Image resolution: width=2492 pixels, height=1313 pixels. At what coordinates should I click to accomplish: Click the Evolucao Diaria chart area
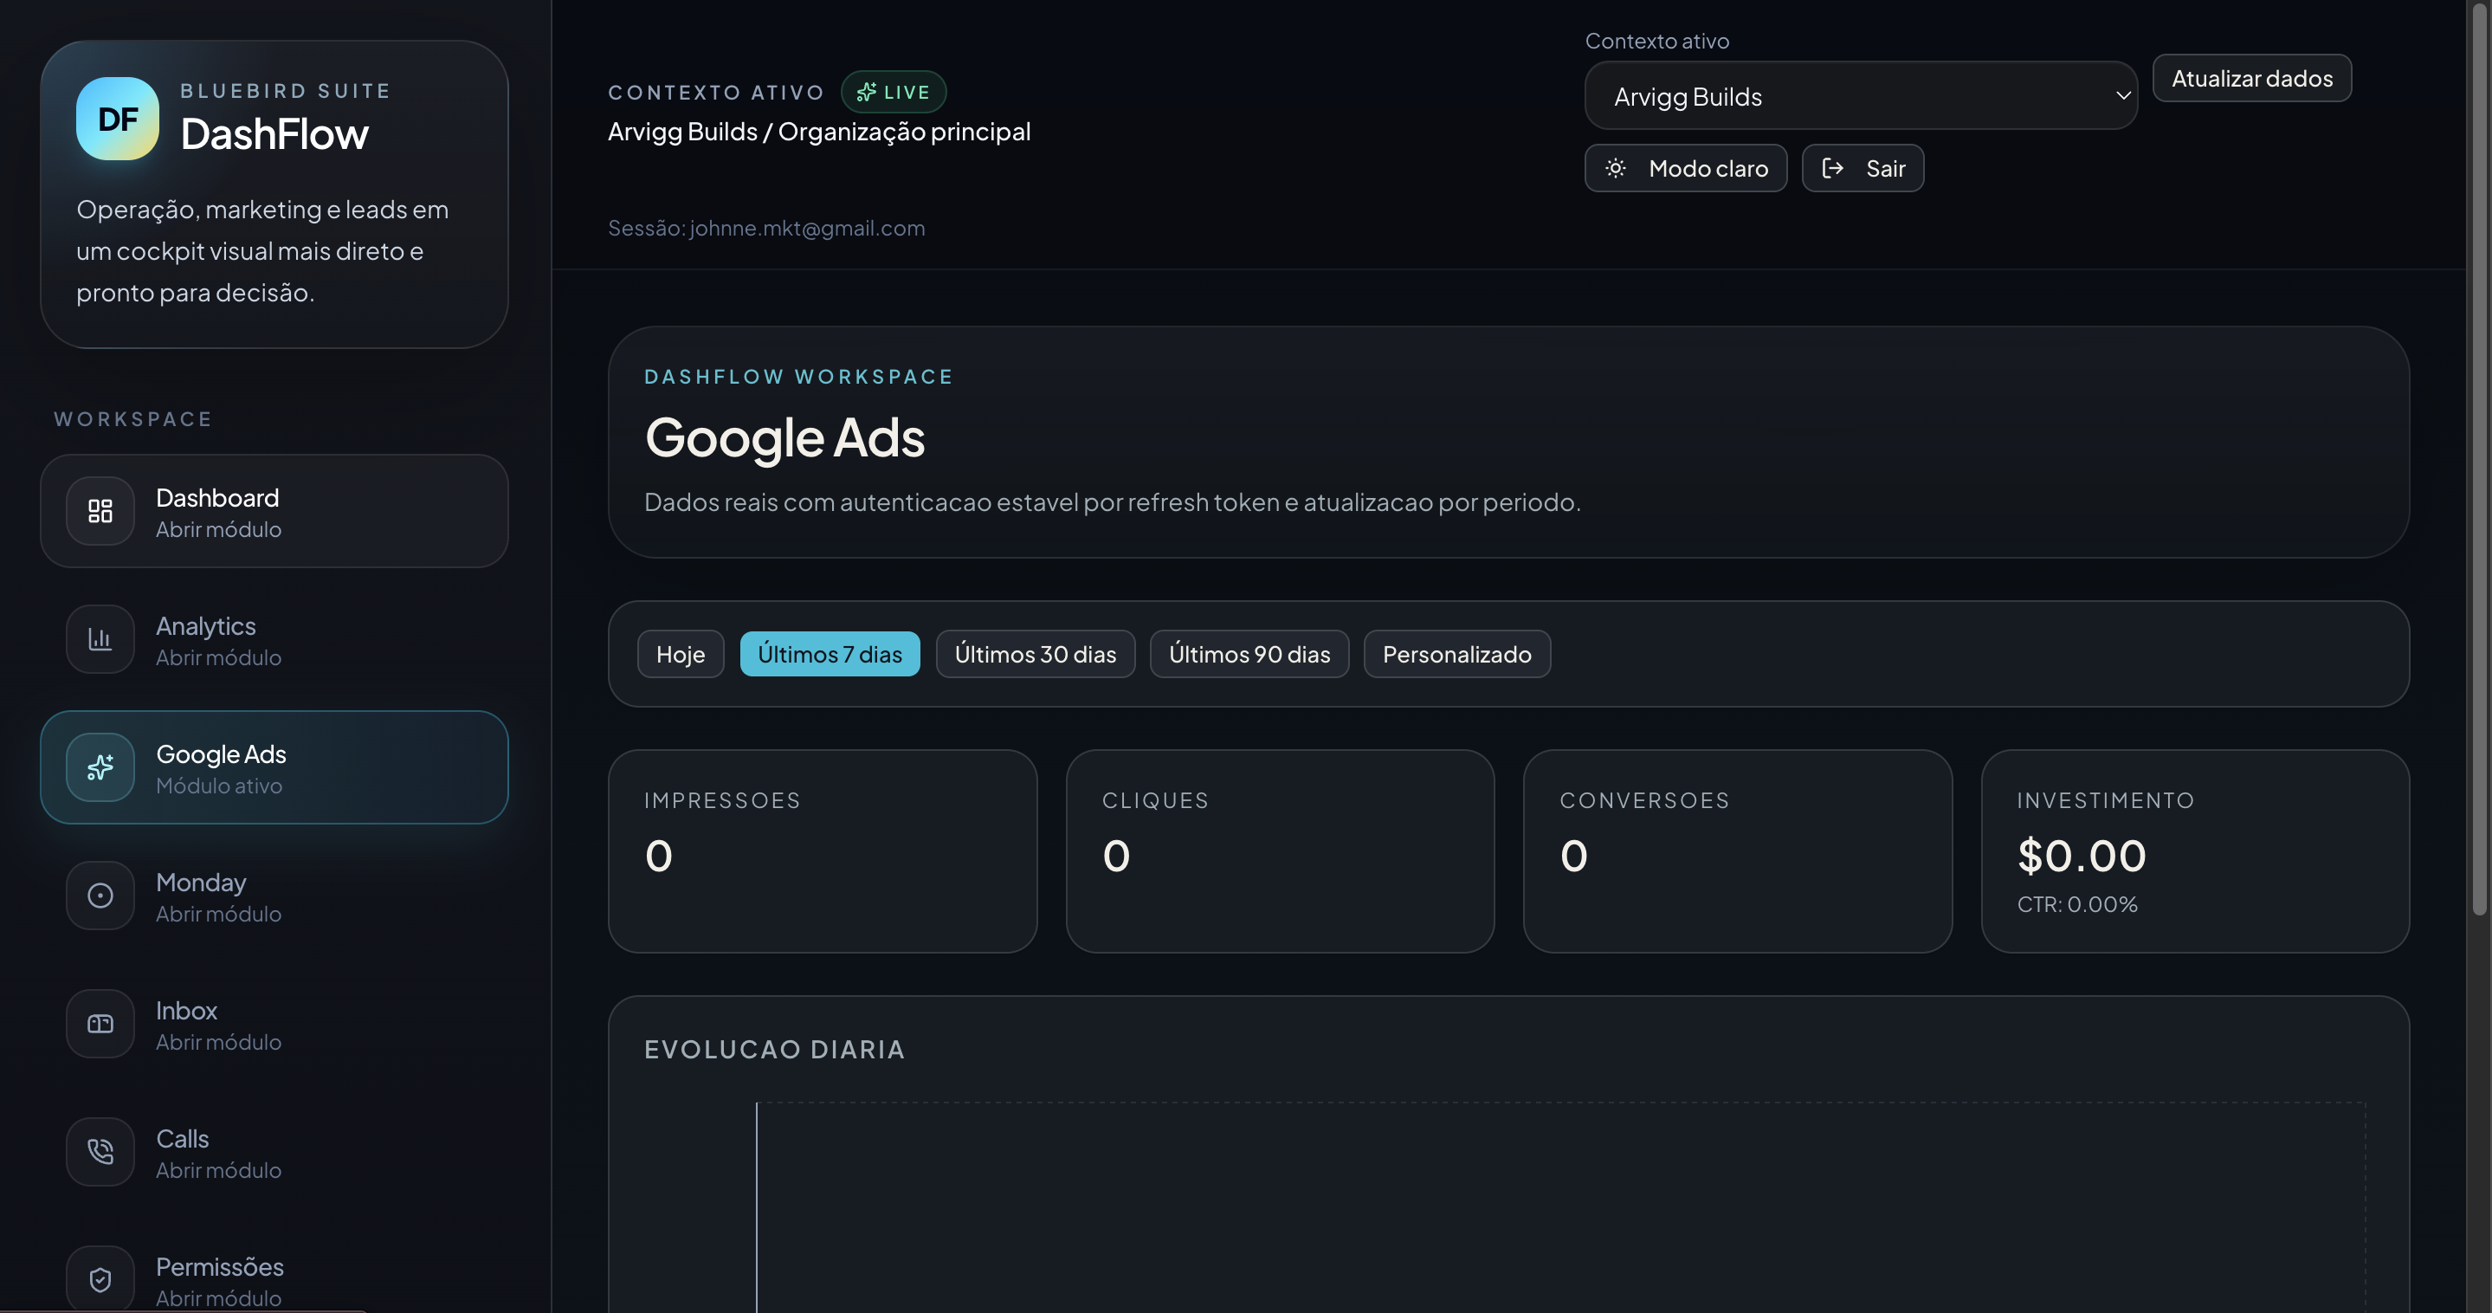click(x=1561, y=1207)
